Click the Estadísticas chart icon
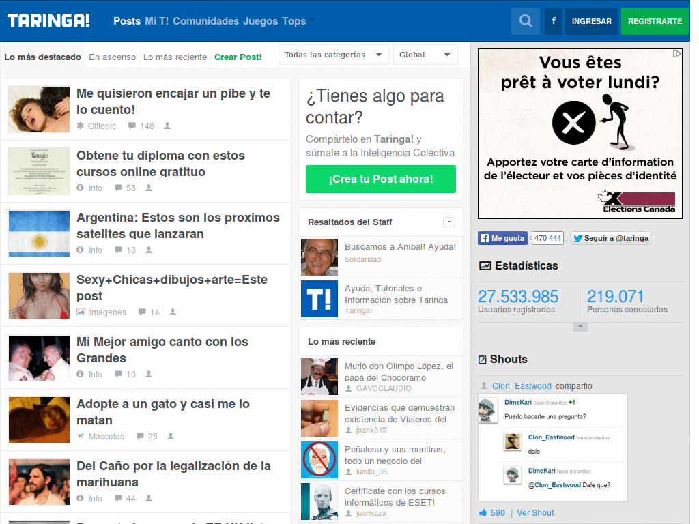Screen dimensions: 699x524 point(485,266)
